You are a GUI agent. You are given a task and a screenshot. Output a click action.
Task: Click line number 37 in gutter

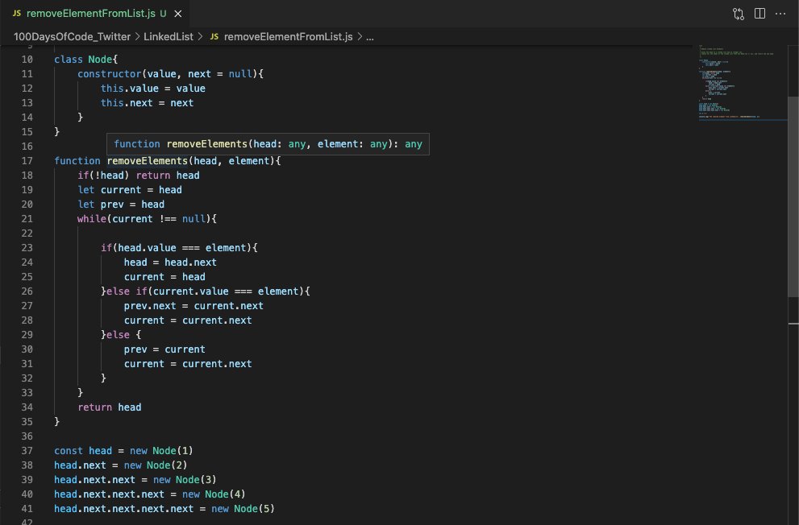coord(27,451)
